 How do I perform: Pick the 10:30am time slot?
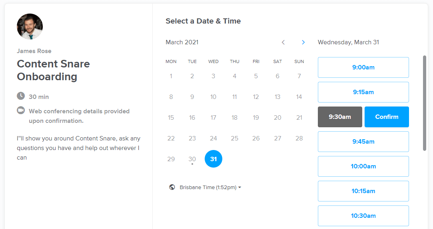[363, 216]
